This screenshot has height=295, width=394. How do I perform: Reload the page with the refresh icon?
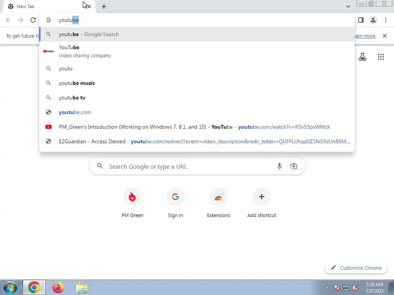click(33, 20)
